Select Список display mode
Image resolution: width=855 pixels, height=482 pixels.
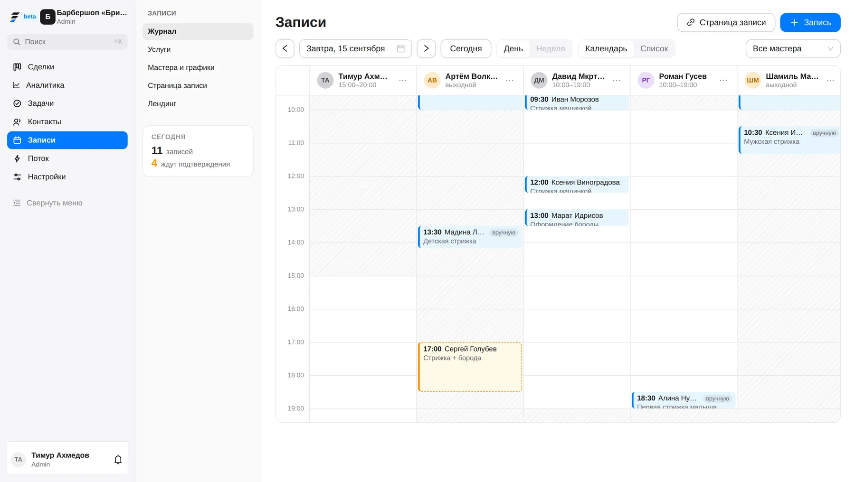(654, 48)
